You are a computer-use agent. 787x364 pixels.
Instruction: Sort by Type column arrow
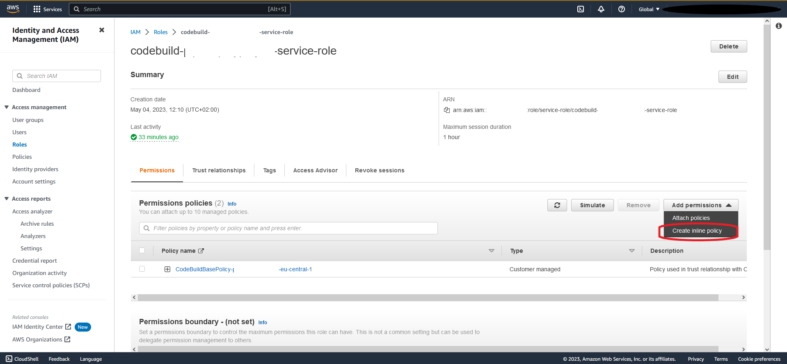point(632,251)
